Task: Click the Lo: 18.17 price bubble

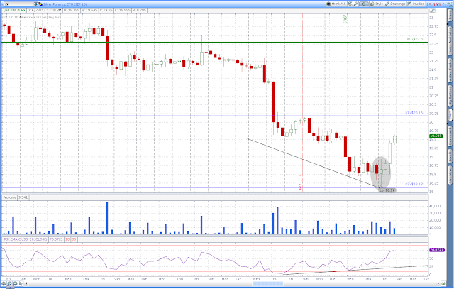Action: [x=387, y=190]
